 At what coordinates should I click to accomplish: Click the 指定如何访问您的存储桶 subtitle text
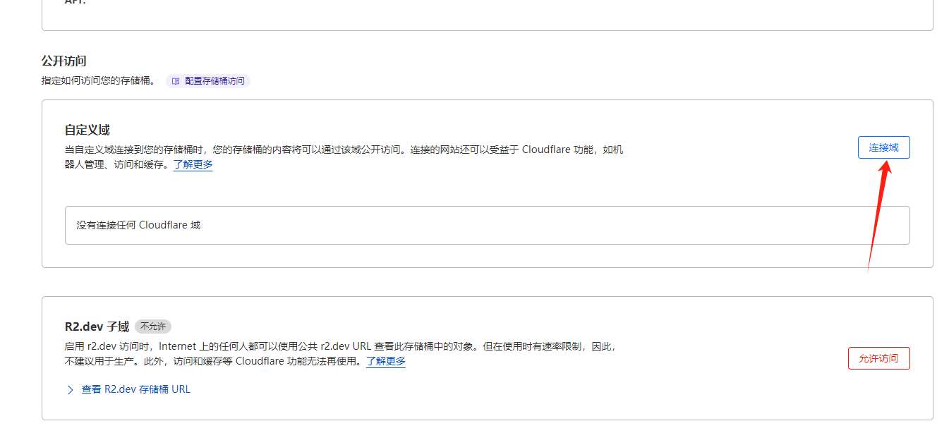[99, 81]
